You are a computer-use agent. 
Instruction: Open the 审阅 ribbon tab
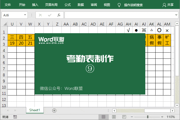(x=94, y=5)
